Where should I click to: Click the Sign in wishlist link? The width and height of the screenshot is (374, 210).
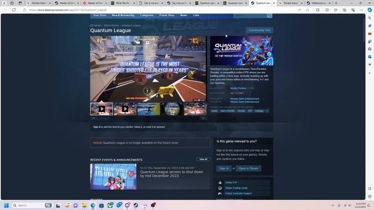(97, 127)
